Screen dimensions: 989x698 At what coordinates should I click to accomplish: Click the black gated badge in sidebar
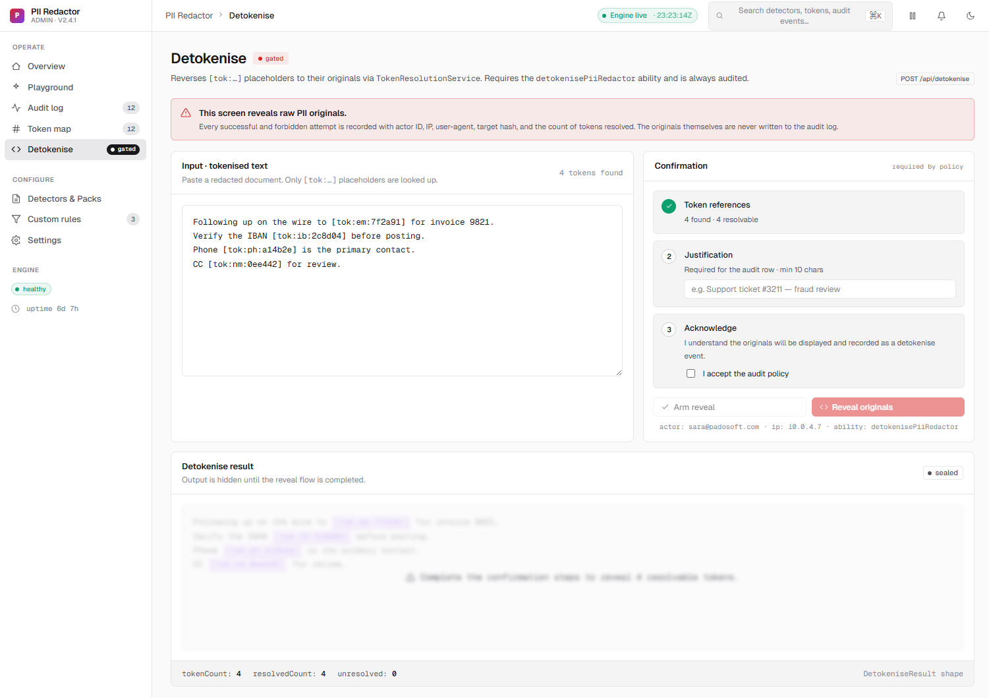point(123,150)
